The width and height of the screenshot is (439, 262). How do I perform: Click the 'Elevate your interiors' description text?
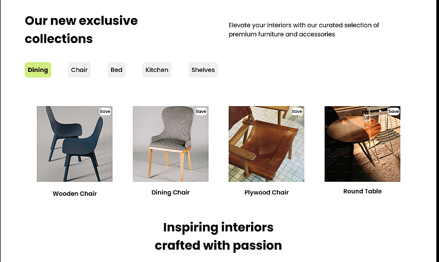point(304,29)
